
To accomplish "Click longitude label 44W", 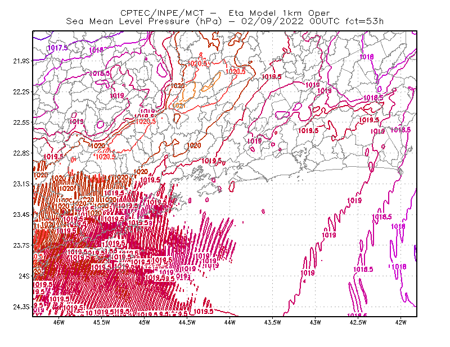I will 230,322.
